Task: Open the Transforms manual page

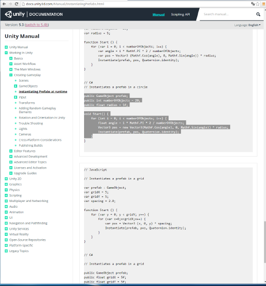Action: pos(27,103)
